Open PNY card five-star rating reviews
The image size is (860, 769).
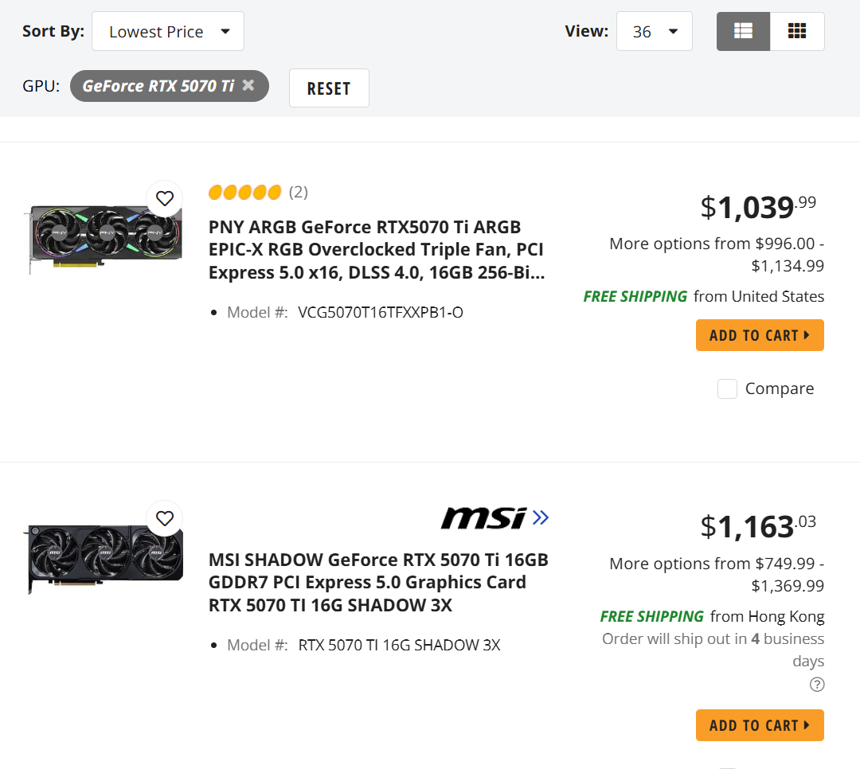pos(244,193)
